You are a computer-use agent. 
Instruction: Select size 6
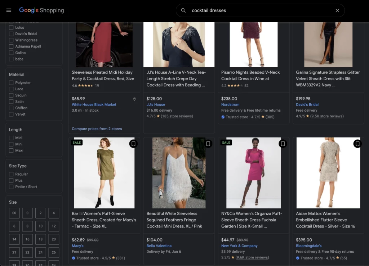(x=14, y=226)
